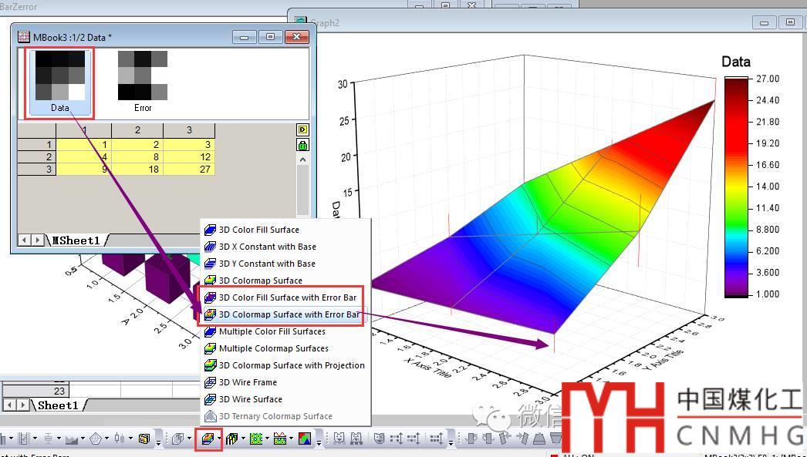Switch to the MSheet1 sheet tab
807x457 pixels.
coord(76,240)
